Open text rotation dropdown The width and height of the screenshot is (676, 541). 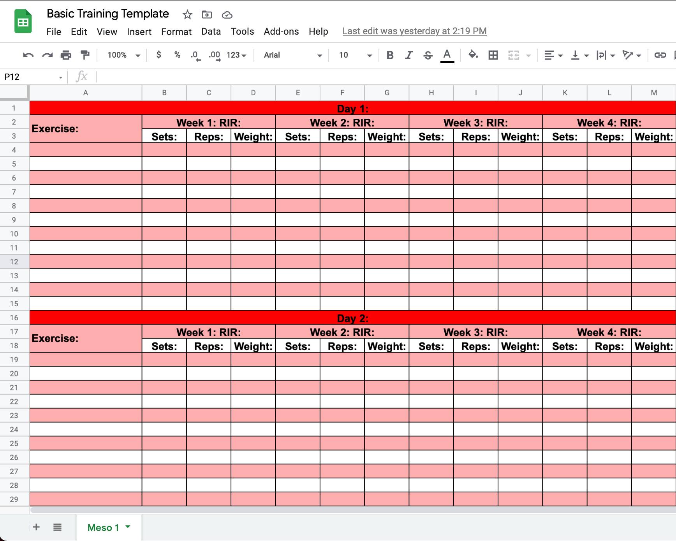point(632,55)
